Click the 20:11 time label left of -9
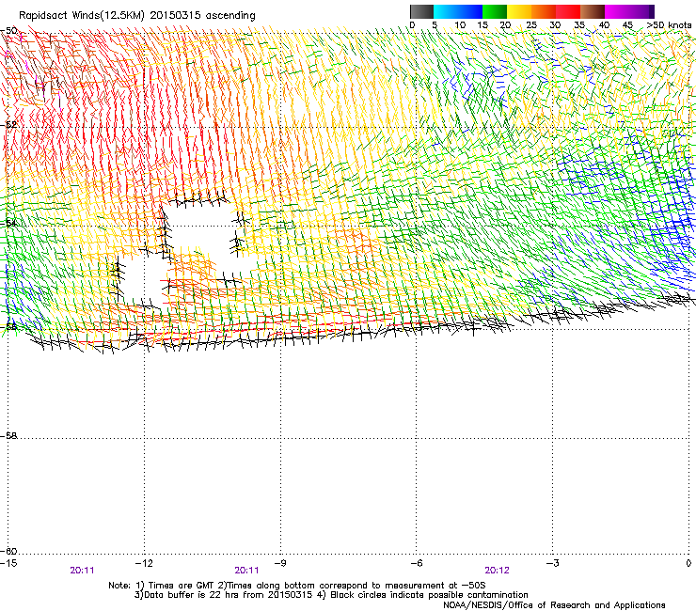Image resolution: width=696 pixels, height=611 pixels. [246, 571]
